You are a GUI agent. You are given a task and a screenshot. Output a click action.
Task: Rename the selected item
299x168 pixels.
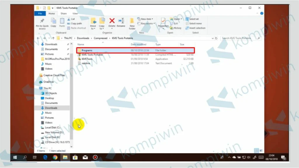click(x=121, y=23)
